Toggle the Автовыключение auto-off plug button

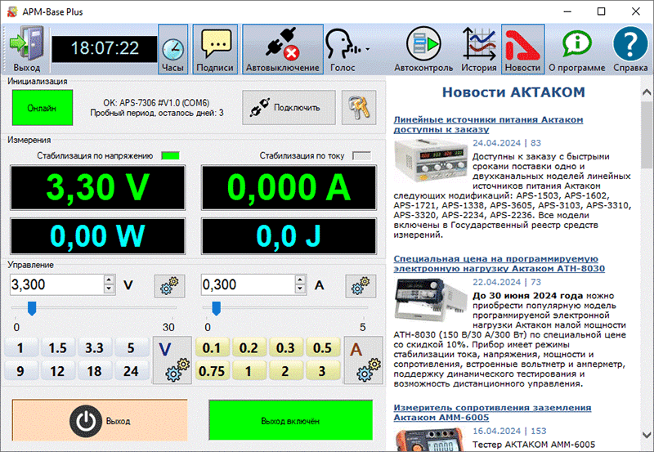(x=282, y=48)
